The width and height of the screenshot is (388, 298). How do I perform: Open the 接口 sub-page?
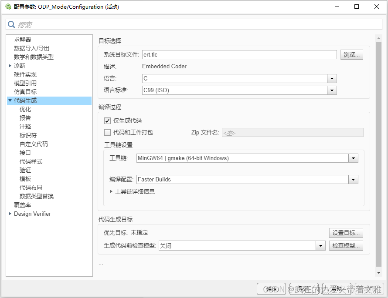point(25,153)
